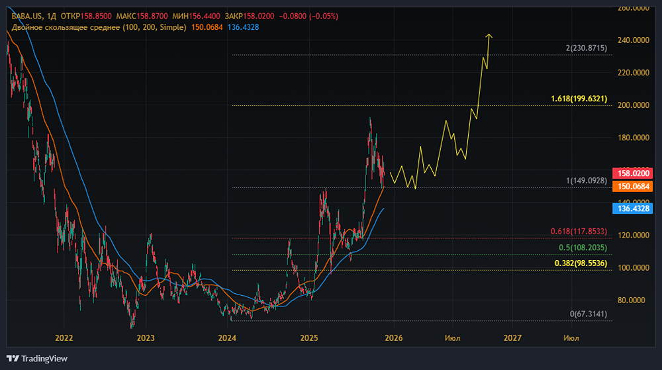Viewport: 662px width, 370px height.
Task: Click the TradingView logo
Action: pyautogui.click(x=37, y=359)
